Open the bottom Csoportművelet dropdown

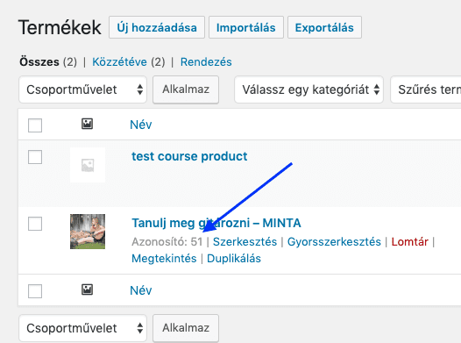(83, 328)
